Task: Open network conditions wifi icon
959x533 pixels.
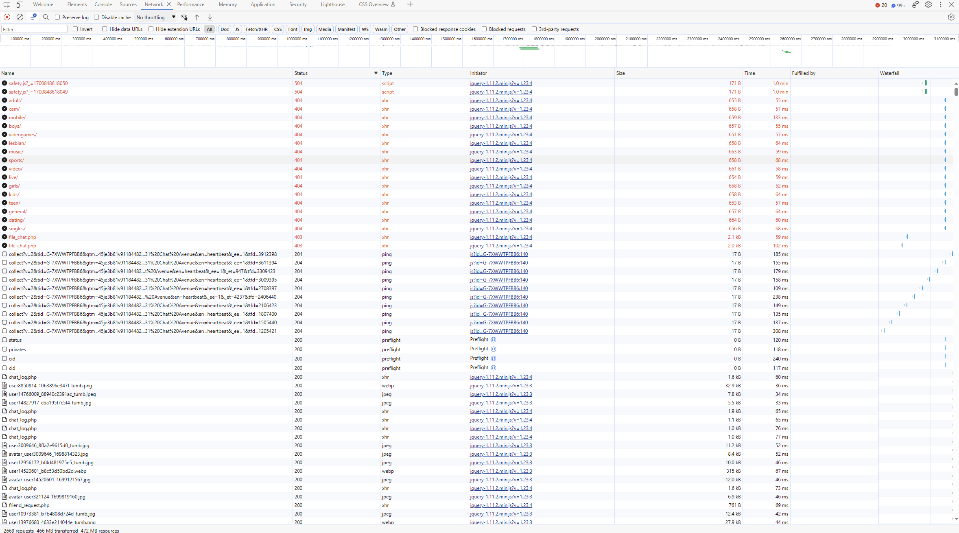Action: click(x=184, y=17)
